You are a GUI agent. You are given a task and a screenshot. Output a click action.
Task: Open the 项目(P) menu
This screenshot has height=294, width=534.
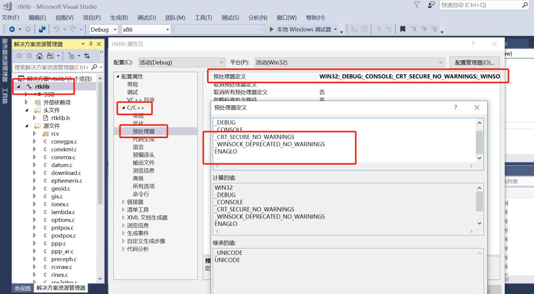(92, 17)
